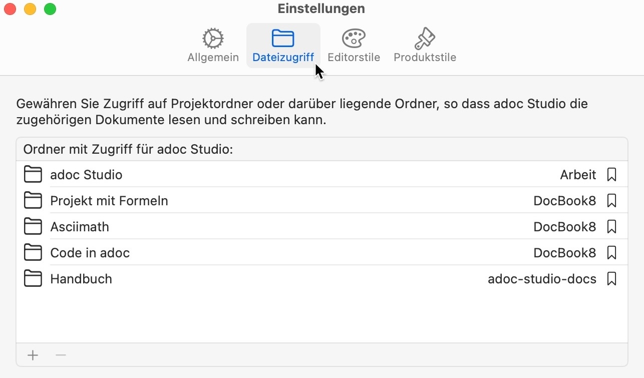Viewport: 644px width, 378px height.
Task: Switch to the Editorstile tab
Action: click(354, 46)
